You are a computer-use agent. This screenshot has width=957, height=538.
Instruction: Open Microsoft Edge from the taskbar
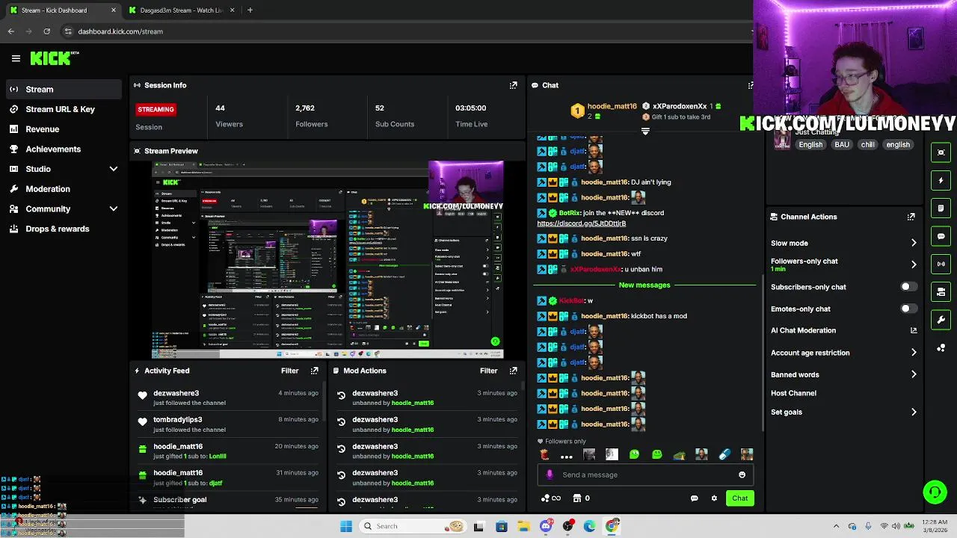tap(590, 526)
